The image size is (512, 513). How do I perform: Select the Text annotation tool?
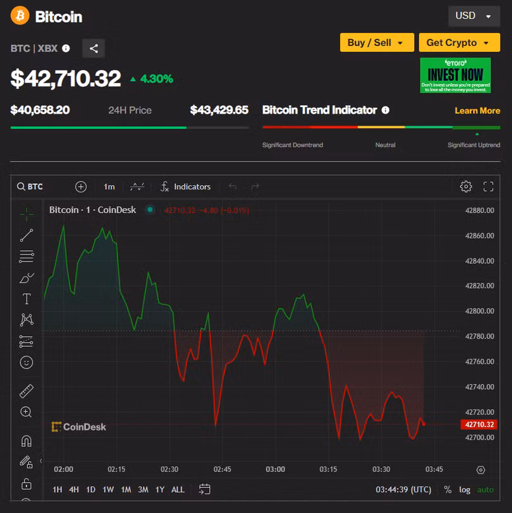(27, 299)
